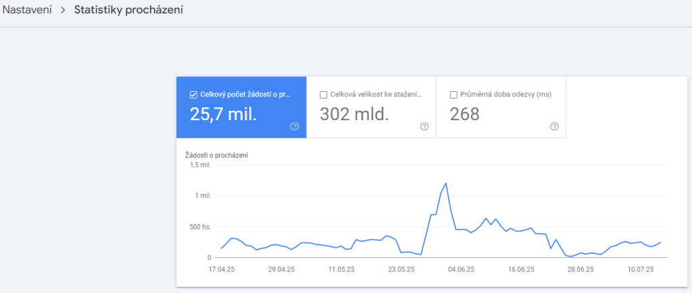This screenshot has width=692, height=293.
Task: Click date label 10.07.25
Action: pos(641,269)
